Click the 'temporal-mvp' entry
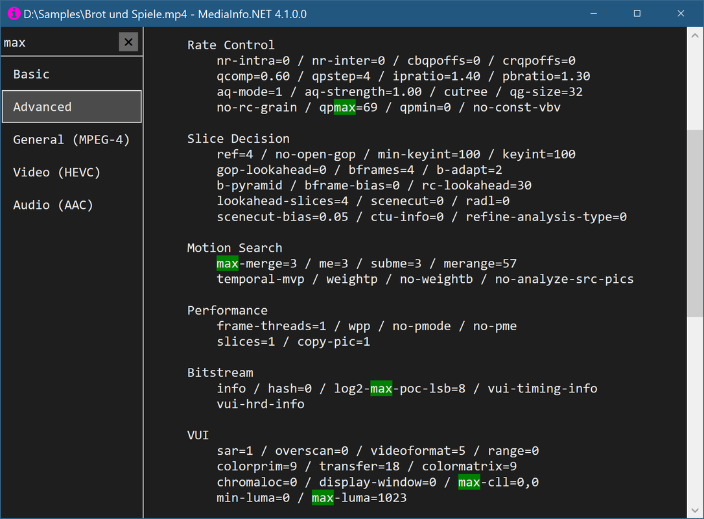 click(261, 279)
